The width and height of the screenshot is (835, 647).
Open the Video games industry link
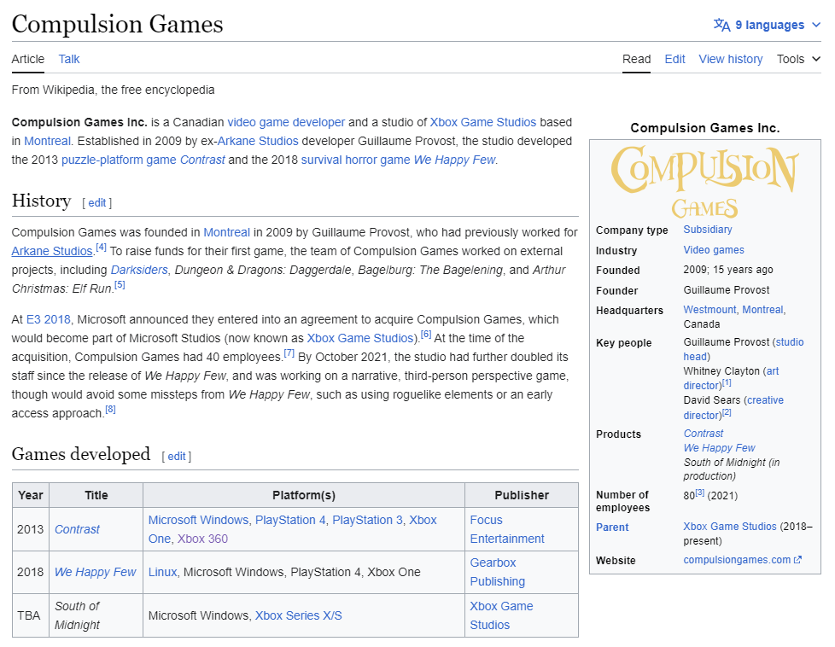click(714, 250)
